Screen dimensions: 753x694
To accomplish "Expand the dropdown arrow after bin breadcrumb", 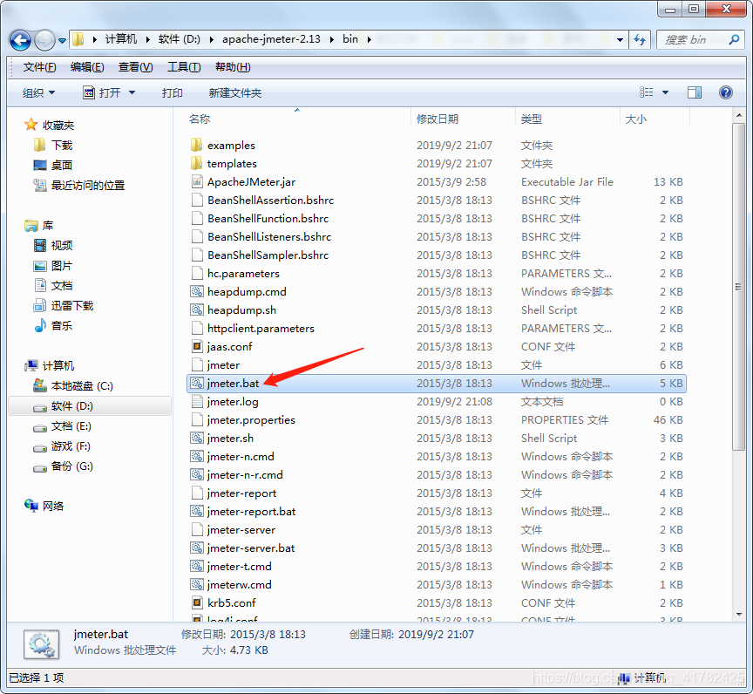I will click(x=369, y=39).
